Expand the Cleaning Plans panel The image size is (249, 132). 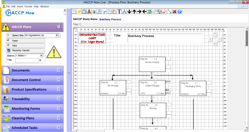click(x=59, y=118)
